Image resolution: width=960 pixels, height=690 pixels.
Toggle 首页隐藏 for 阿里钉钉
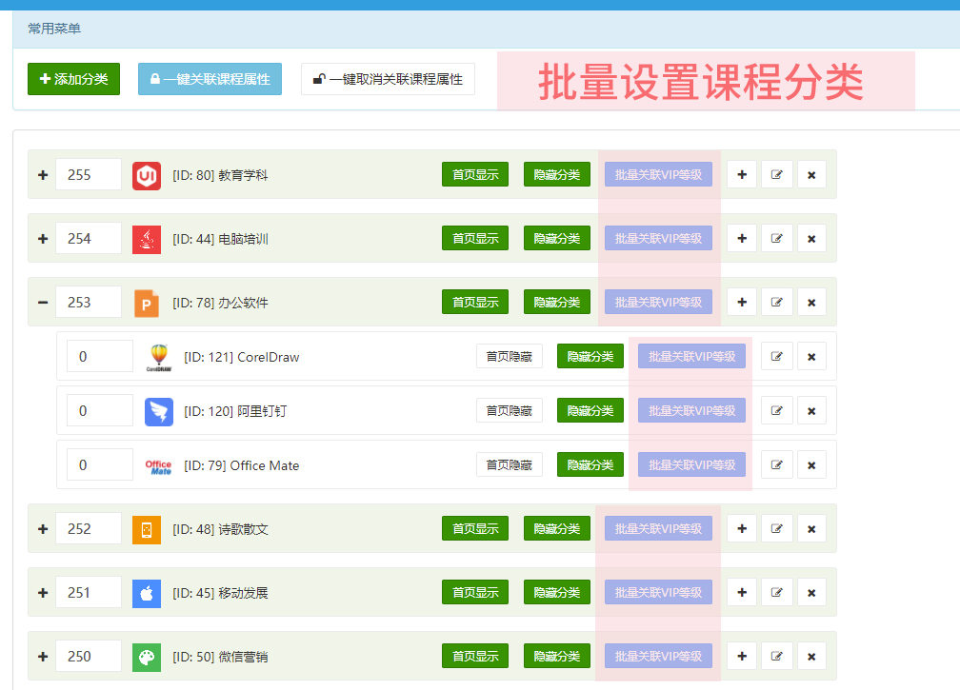coord(510,410)
